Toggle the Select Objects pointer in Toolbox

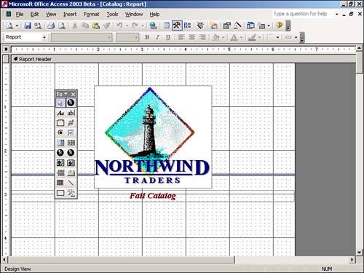coord(60,103)
